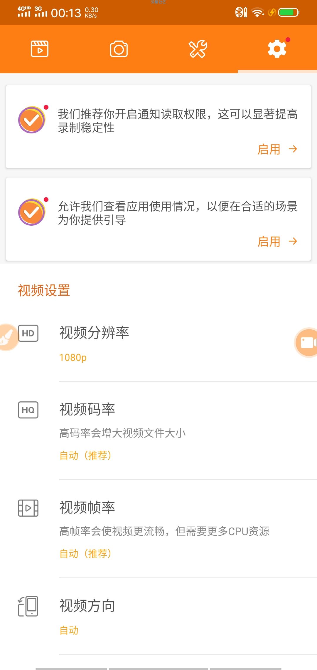Click the HQ bitrate icon
317x670 pixels.
click(28, 410)
